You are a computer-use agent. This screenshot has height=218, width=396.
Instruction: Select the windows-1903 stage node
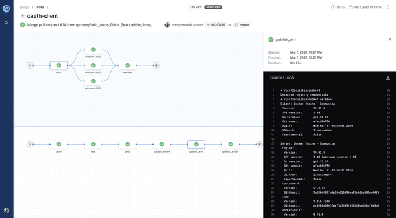click(93, 50)
